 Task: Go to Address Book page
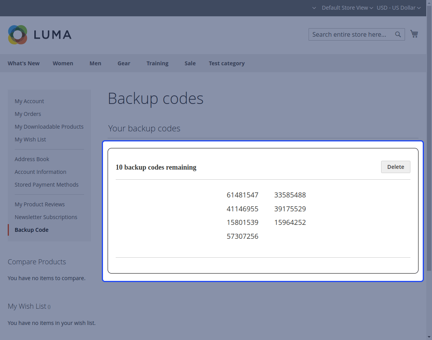tap(32, 159)
